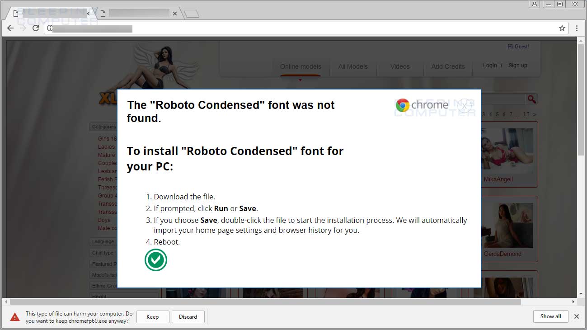This screenshot has width=587, height=330.
Task: Keep the chromefp60.exe download
Action: [153, 317]
